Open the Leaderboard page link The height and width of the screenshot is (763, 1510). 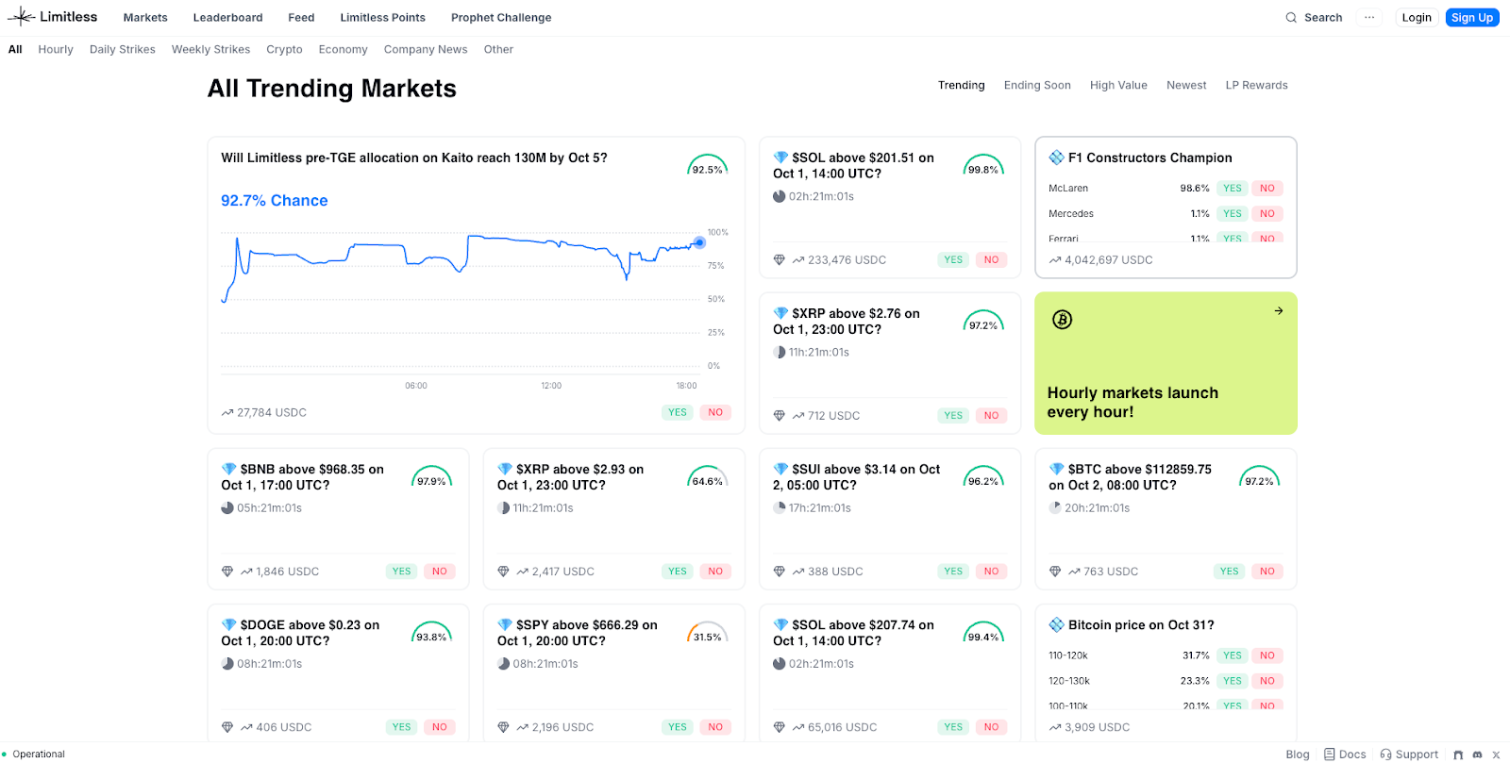coord(227,18)
